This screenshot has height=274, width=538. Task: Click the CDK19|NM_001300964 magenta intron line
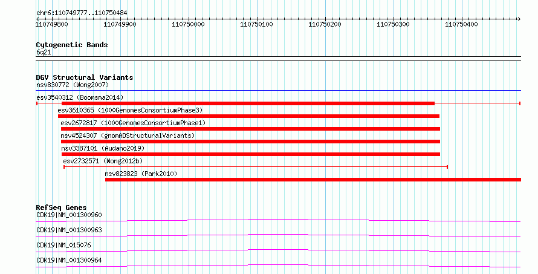tap(278, 266)
